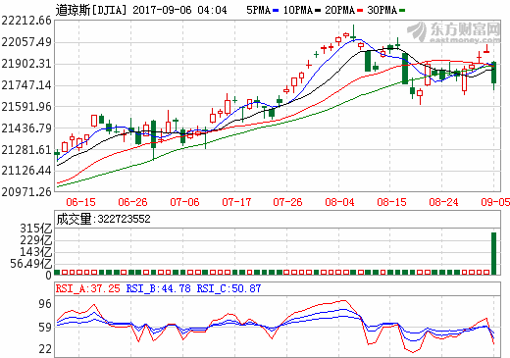Click the volume axis label 315亿

click(36, 229)
